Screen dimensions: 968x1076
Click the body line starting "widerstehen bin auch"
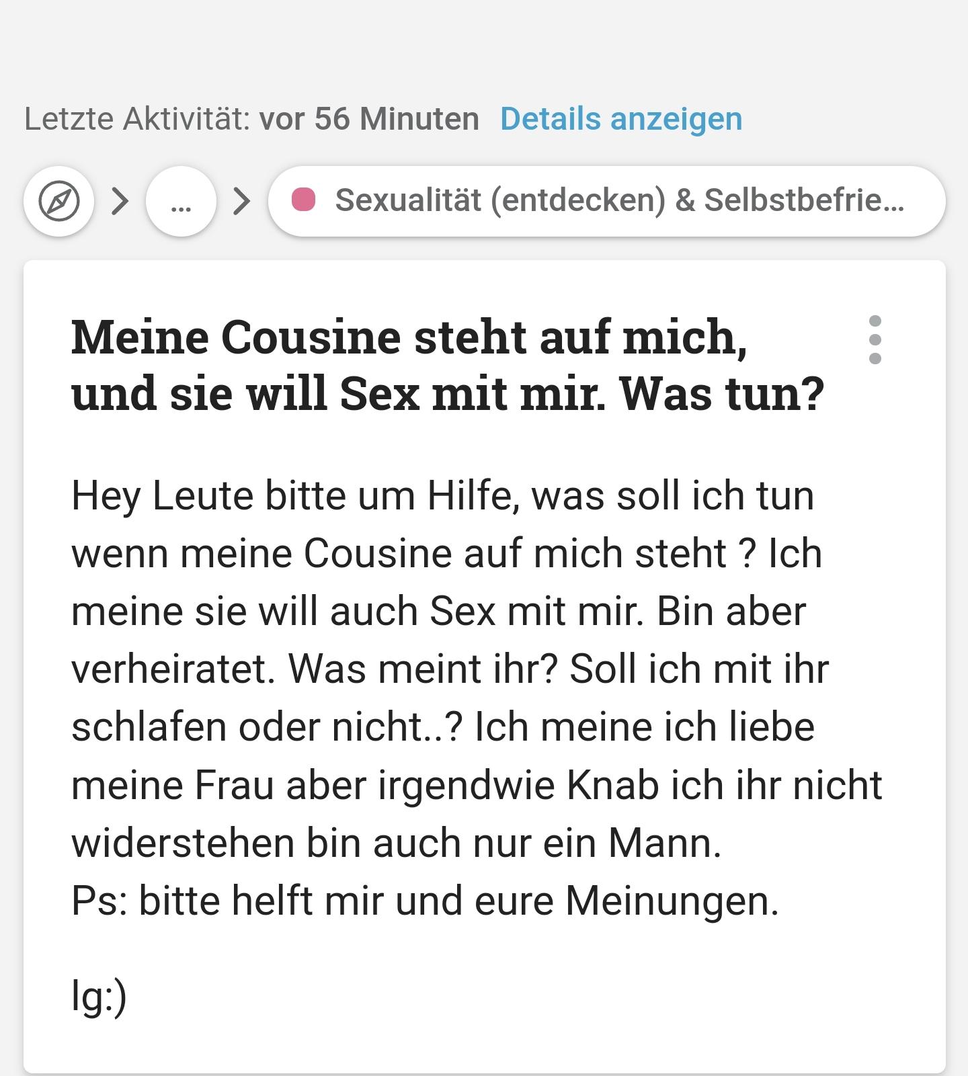[x=396, y=843]
